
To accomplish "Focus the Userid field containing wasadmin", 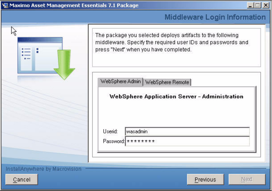I will 187,132.
